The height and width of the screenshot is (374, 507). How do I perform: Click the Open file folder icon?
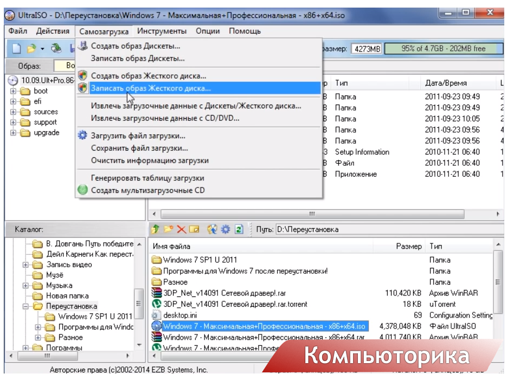pyautogui.click(x=31, y=49)
